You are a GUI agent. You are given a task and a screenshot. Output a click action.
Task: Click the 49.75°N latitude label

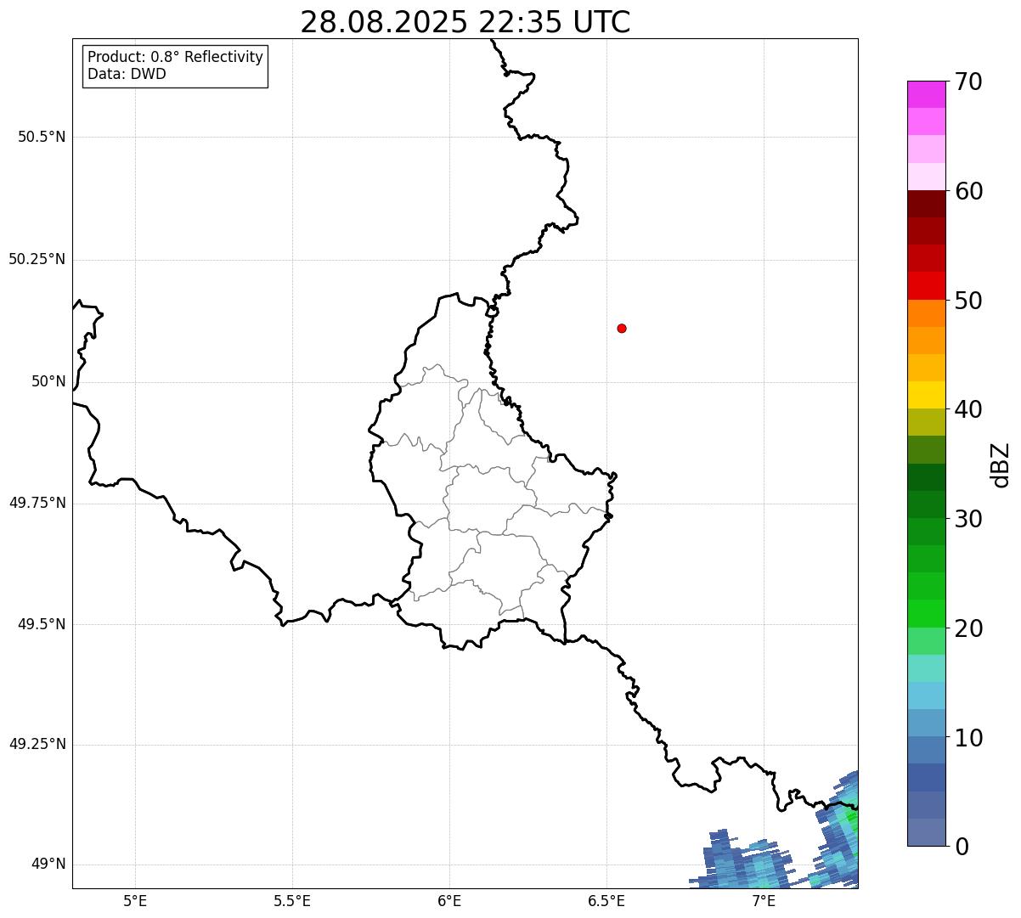pyautogui.click(x=37, y=503)
